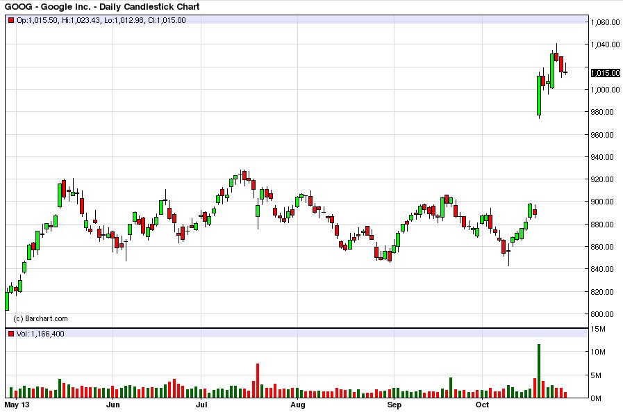Click the '15M' volume axis label
This screenshot has height=415, width=623.
pos(598,329)
